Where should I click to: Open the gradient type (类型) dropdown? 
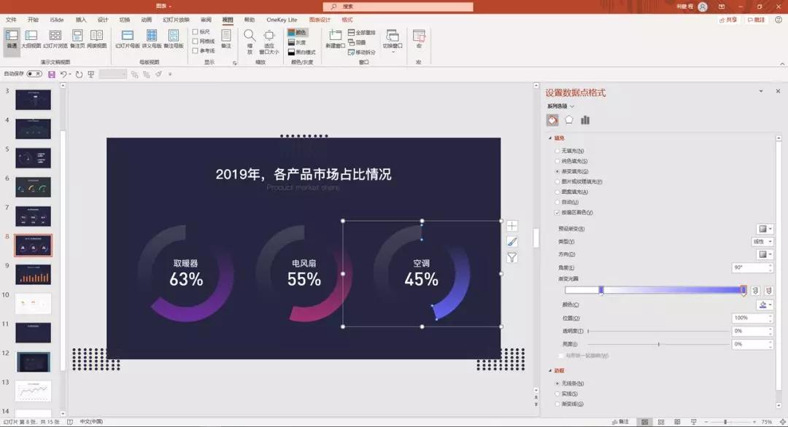pos(761,242)
